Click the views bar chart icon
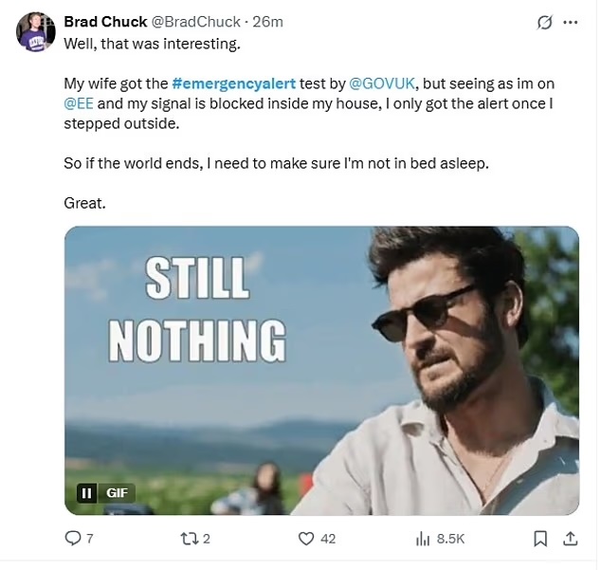Image resolution: width=601 pixels, height=570 pixels. [x=423, y=539]
